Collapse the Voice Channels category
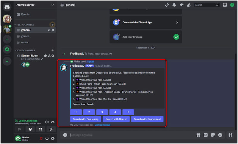 tap(26, 50)
